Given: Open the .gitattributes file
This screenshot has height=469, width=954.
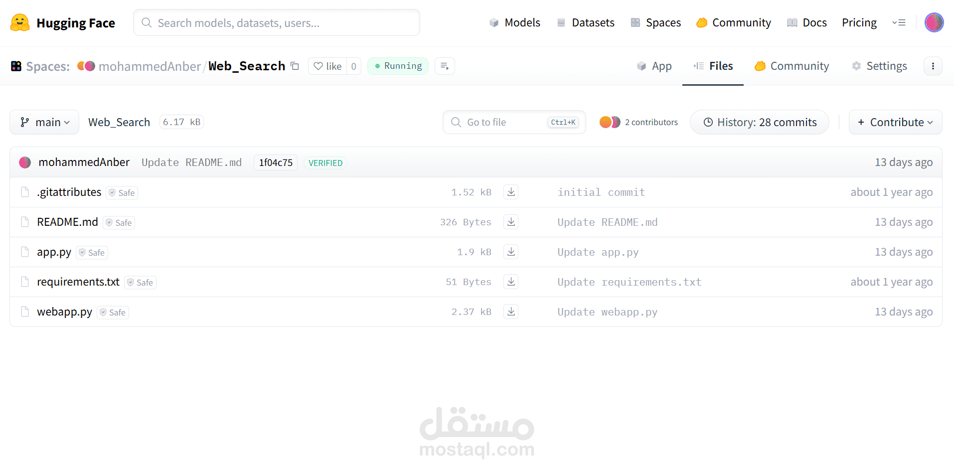Looking at the screenshot, I should [x=69, y=192].
